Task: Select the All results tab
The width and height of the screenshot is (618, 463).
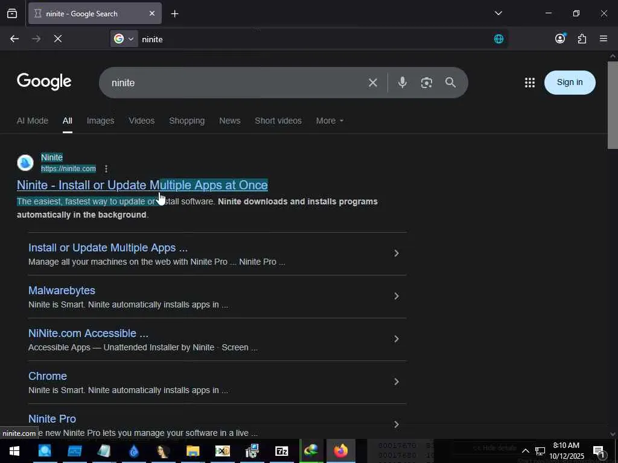Action: click(x=68, y=121)
